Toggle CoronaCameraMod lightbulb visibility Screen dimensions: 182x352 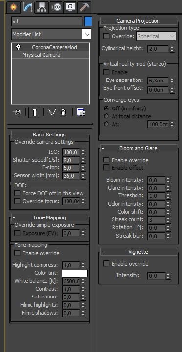point(18,47)
